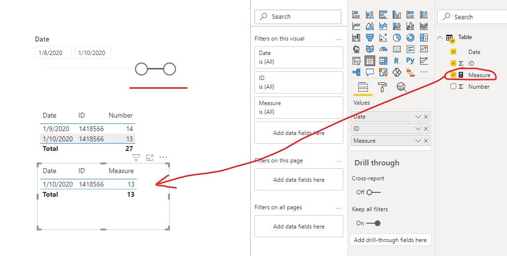Screen dimensions: 507x256
Task: Select the Clustered bar chart visual
Action: click(383, 14)
